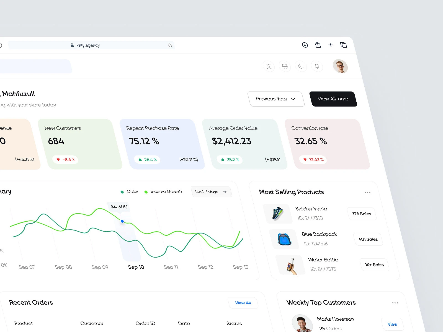Click the 1K+ Sales badge

(374, 265)
